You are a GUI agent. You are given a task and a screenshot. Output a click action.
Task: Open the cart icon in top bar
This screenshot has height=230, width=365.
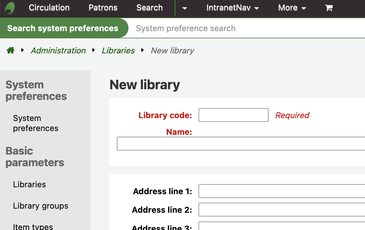(329, 8)
